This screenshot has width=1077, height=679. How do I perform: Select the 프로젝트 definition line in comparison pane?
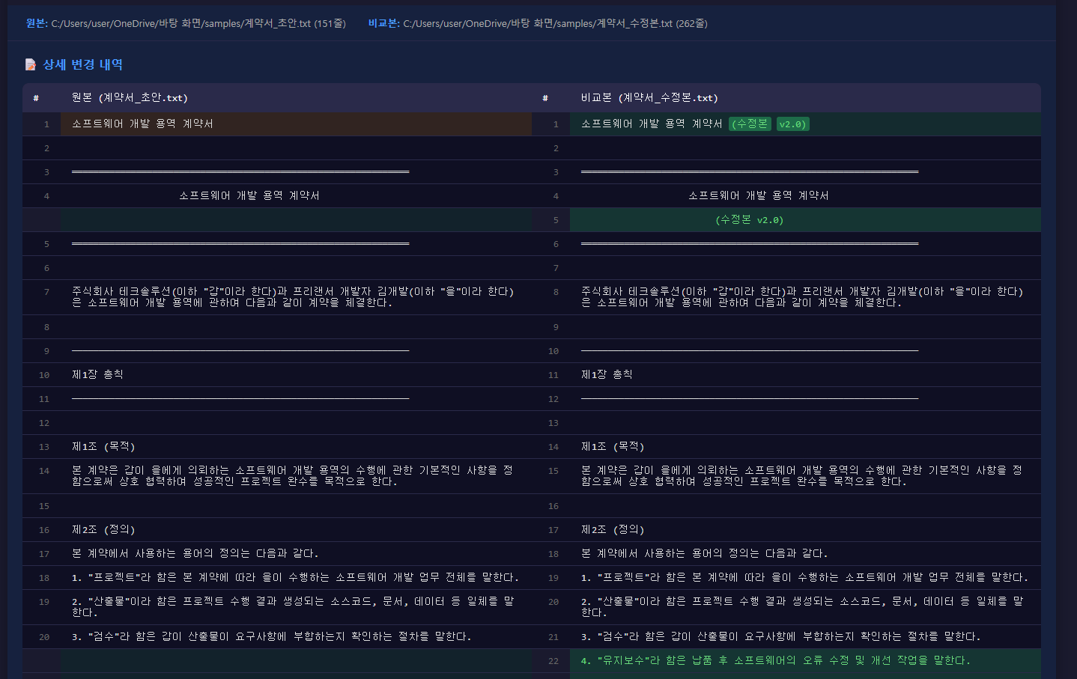(804, 578)
